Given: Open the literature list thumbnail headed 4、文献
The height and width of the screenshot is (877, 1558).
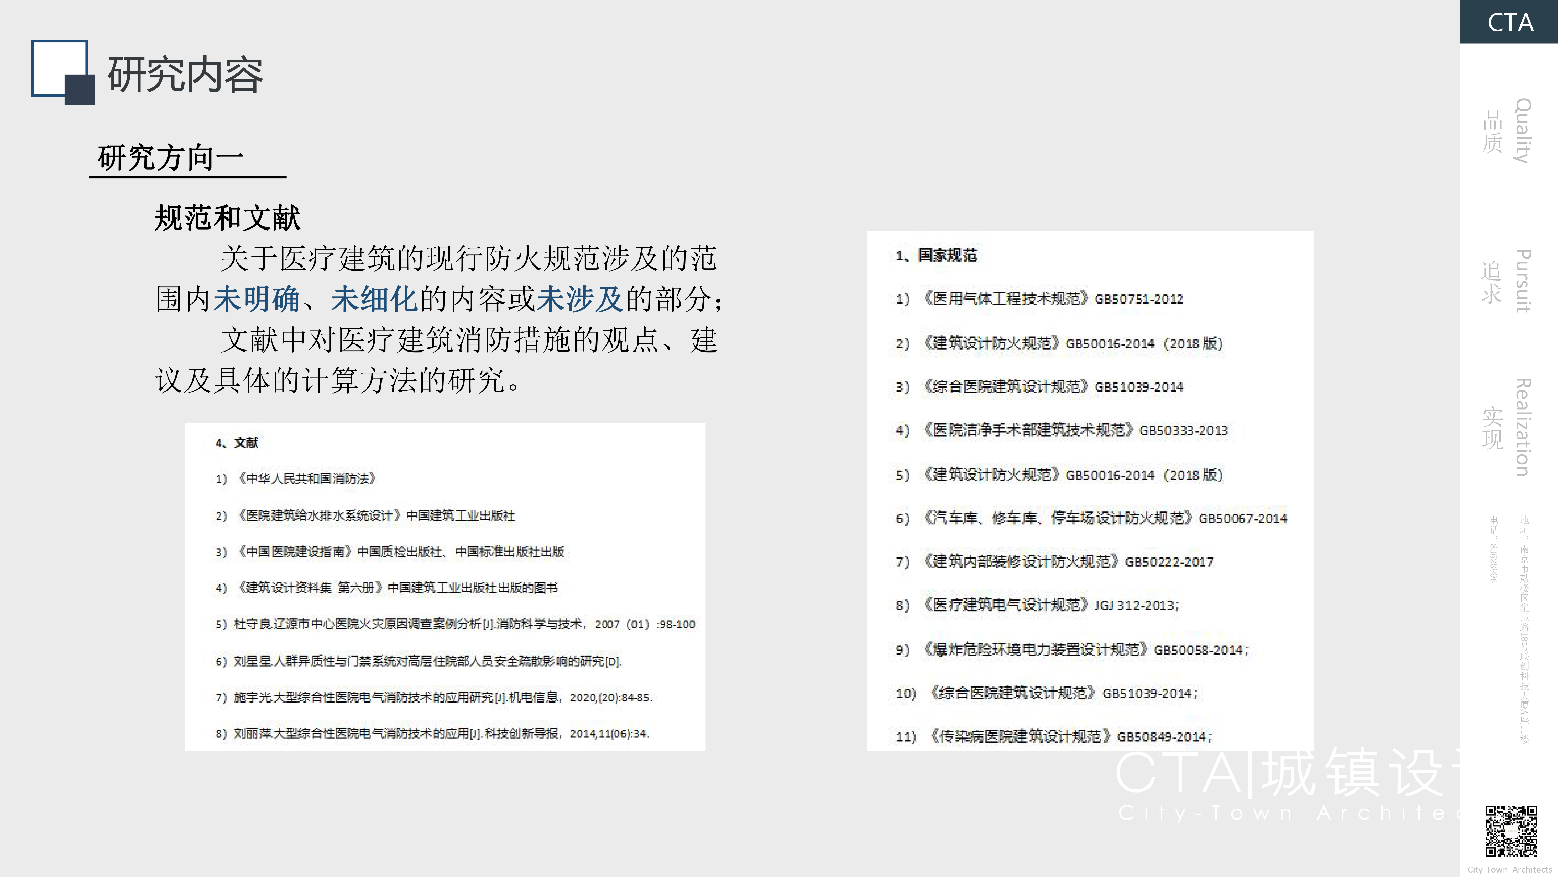Looking at the screenshot, I should (445, 586).
